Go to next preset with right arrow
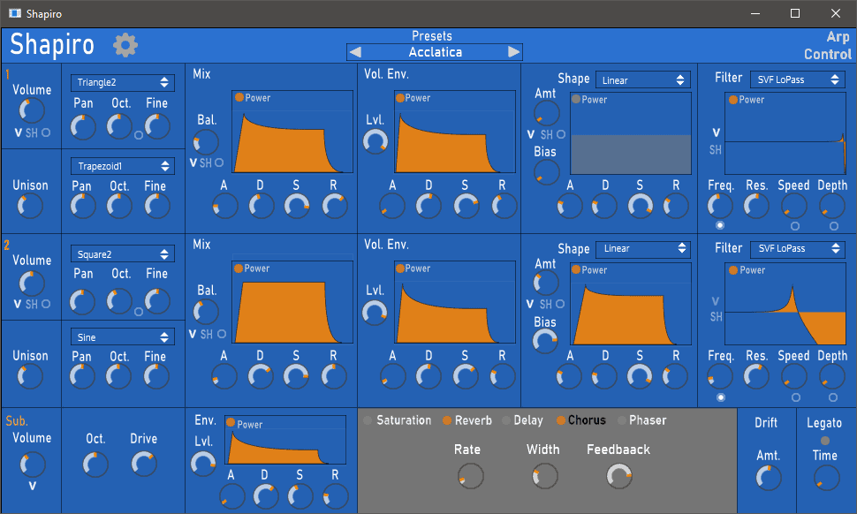857x514 pixels. 514,52
